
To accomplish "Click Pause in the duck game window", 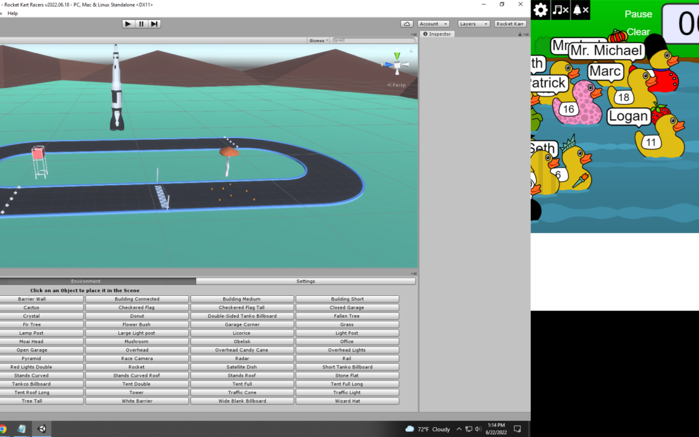I will [x=638, y=14].
